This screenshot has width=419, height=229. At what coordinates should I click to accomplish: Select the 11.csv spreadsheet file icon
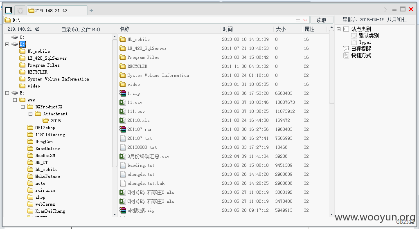tap(123, 102)
